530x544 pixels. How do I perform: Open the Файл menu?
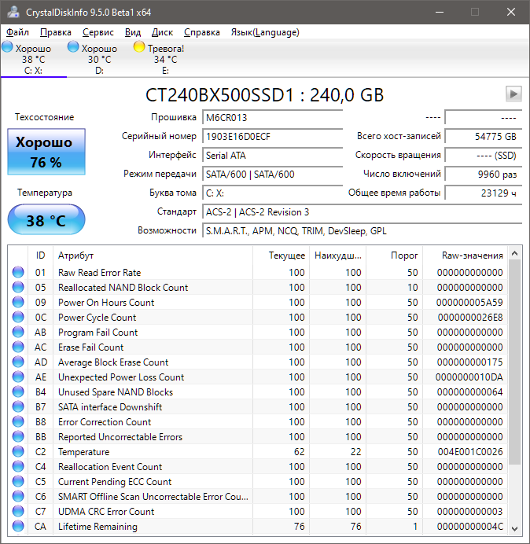coord(17,32)
